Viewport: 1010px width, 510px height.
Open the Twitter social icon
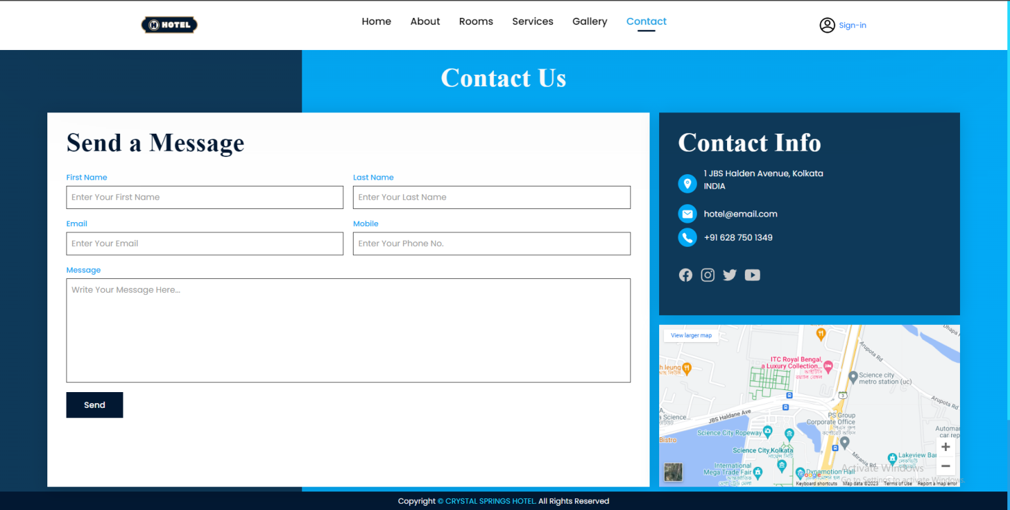pyautogui.click(x=730, y=275)
